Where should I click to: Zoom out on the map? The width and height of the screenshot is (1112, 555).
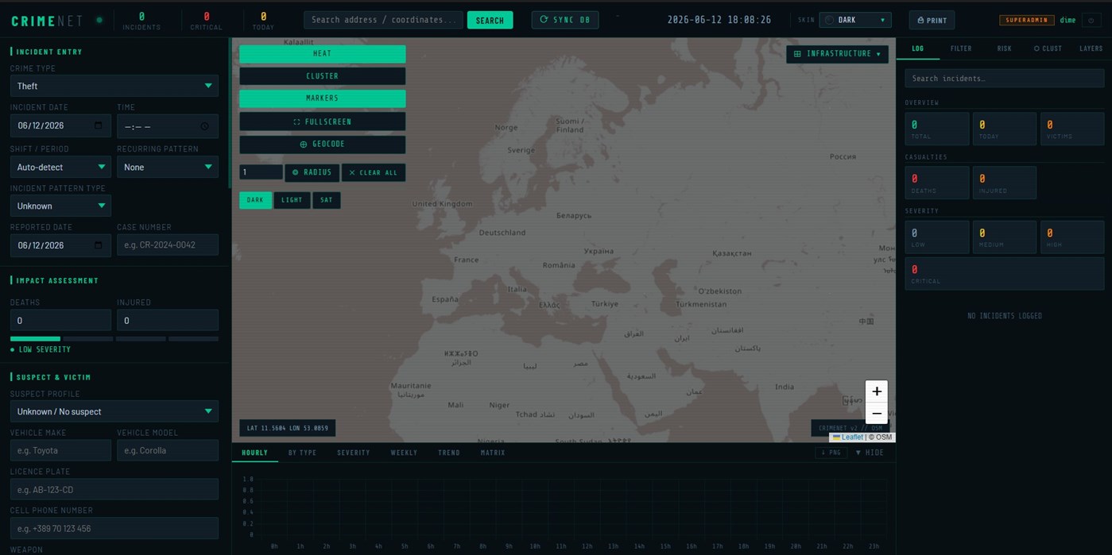[876, 413]
